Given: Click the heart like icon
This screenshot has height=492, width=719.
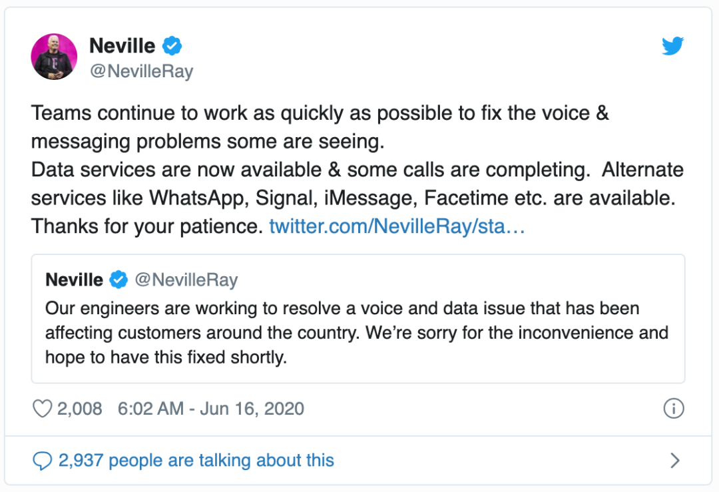Looking at the screenshot, I should point(42,409).
